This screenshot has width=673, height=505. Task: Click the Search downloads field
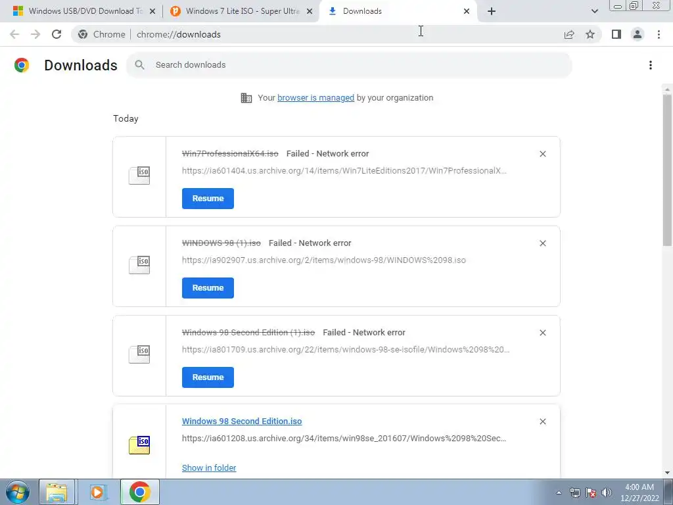[x=349, y=65]
